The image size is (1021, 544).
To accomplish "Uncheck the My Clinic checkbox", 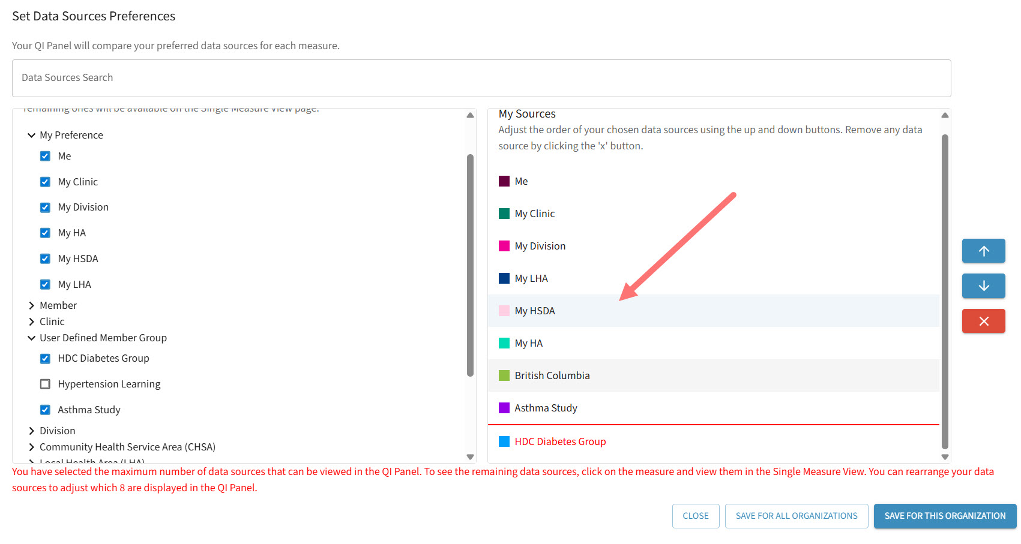I will pos(45,182).
